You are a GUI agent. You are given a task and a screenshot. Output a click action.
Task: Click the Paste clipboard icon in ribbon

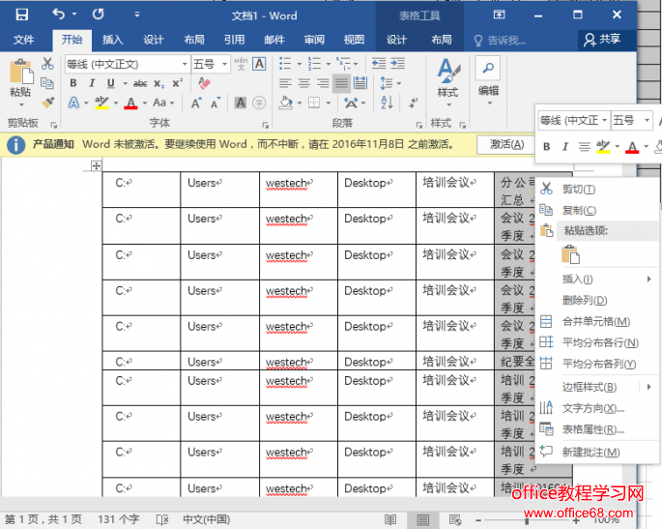point(19,77)
